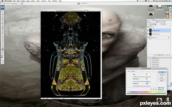
Task: Select the Quick Selection tool
Action: [x=2, y=17]
